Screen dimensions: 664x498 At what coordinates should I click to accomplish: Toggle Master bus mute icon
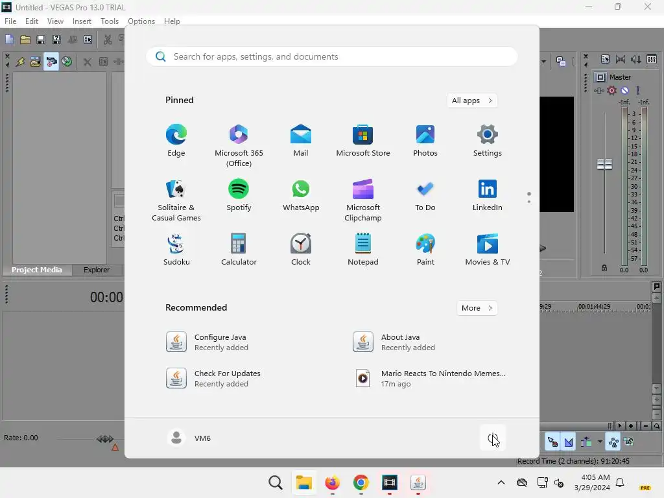[624, 90]
